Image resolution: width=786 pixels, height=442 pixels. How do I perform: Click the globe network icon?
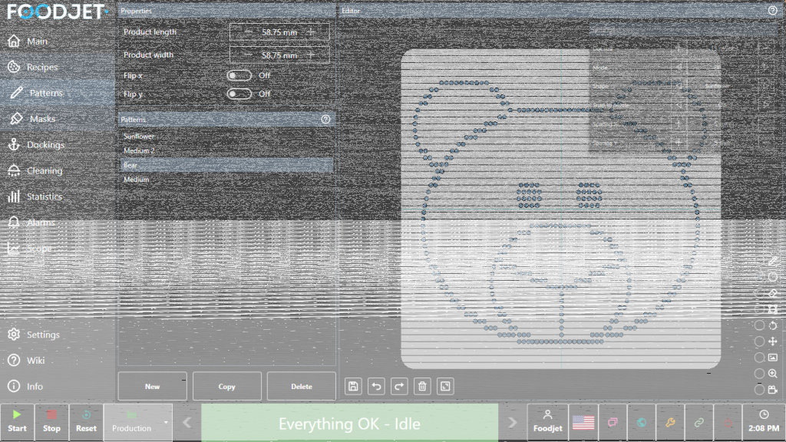pyautogui.click(x=642, y=423)
